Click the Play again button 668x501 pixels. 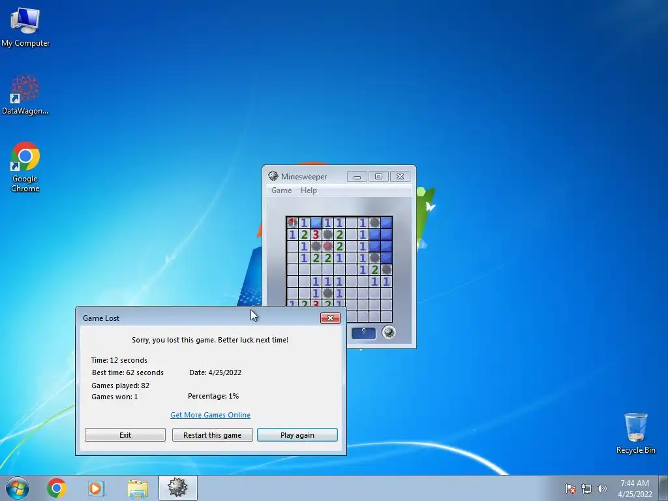[x=297, y=435]
